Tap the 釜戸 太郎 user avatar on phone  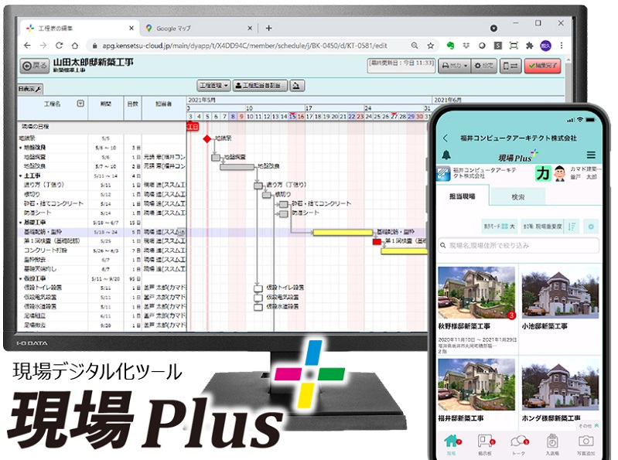(x=560, y=173)
